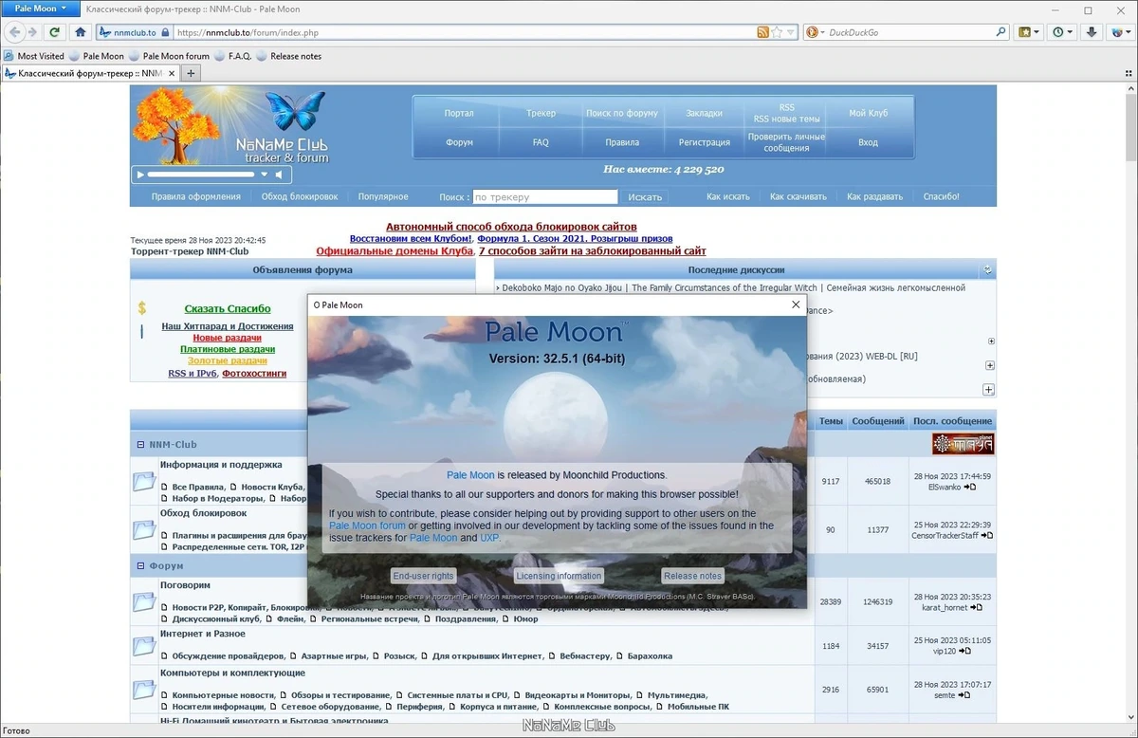Mute the audio player speaker icon

[x=279, y=175]
